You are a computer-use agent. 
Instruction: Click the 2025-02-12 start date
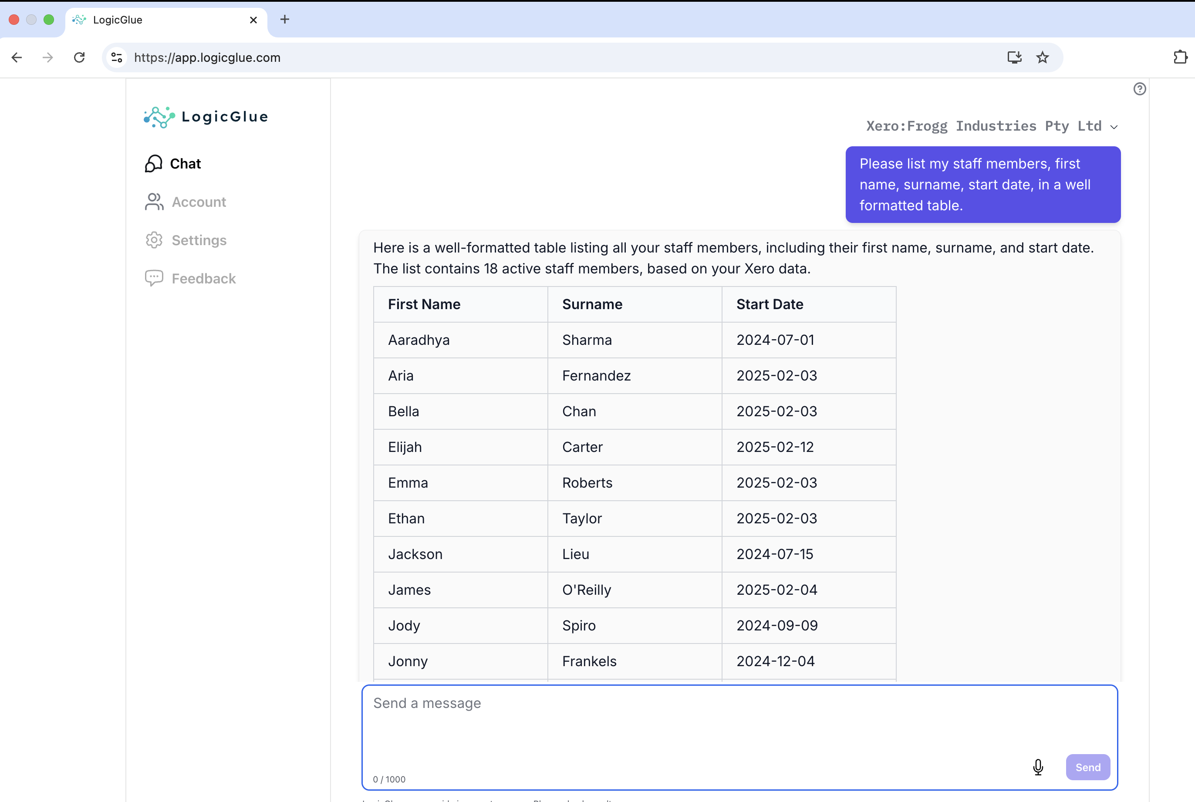click(809, 447)
